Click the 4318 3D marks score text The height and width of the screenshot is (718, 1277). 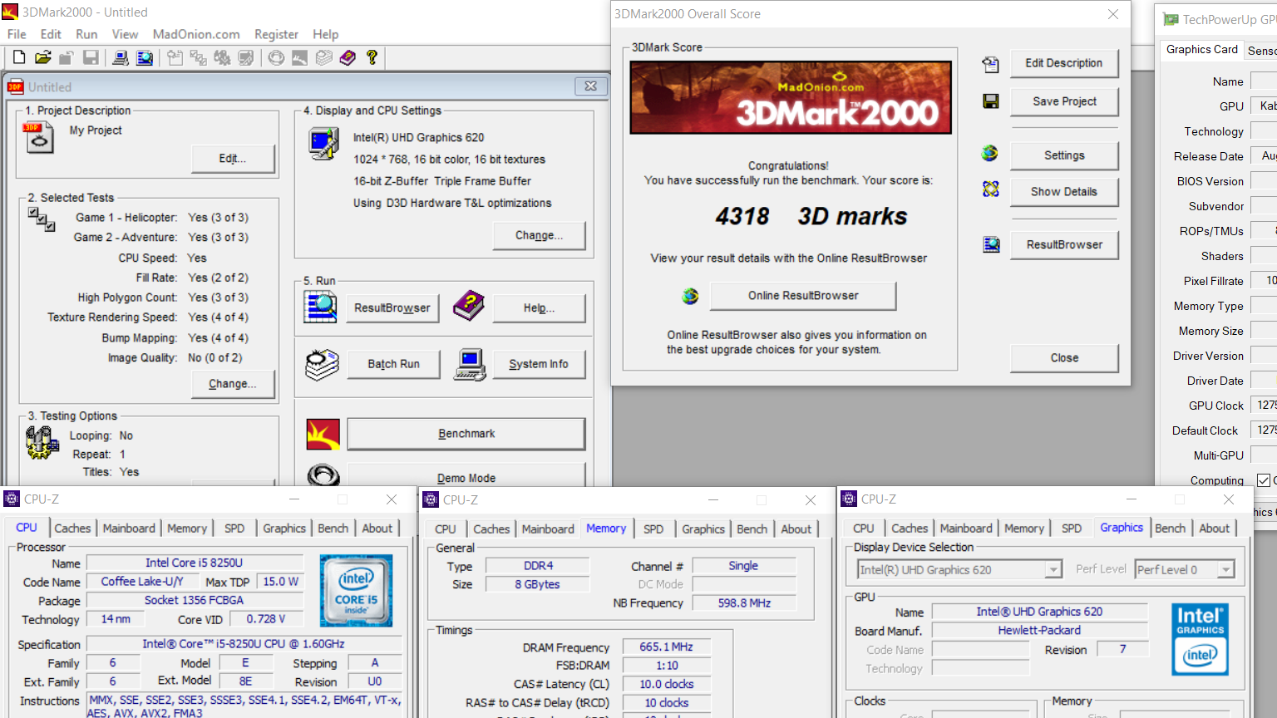pyautogui.click(x=811, y=216)
